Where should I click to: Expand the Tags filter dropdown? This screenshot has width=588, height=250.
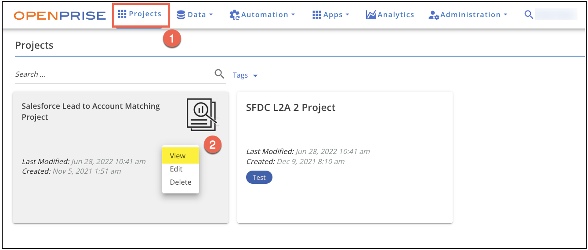(245, 75)
